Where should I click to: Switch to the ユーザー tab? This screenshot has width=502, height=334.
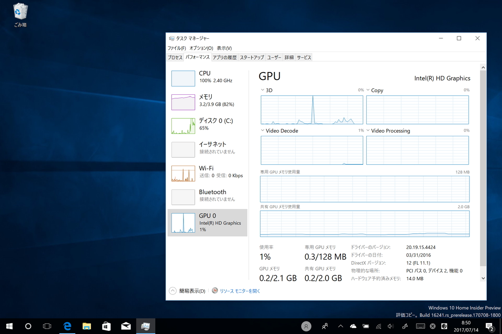point(274,58)
